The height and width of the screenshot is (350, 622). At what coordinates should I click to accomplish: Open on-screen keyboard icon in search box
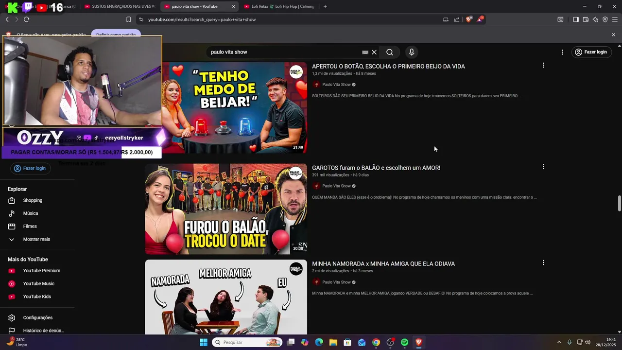[365, 52]
